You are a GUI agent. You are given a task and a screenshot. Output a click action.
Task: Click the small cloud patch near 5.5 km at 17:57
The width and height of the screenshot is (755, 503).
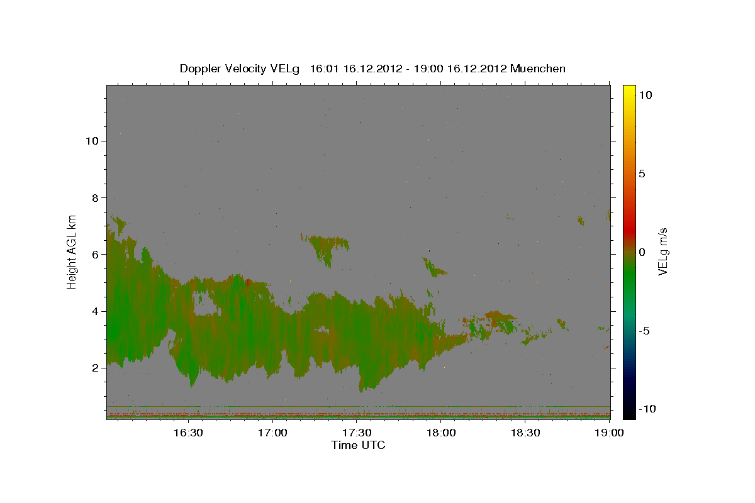[x=434, y=268]
